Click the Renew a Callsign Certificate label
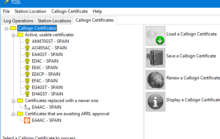The width and height of the screenshot is (220, 139). coord(193,78)
